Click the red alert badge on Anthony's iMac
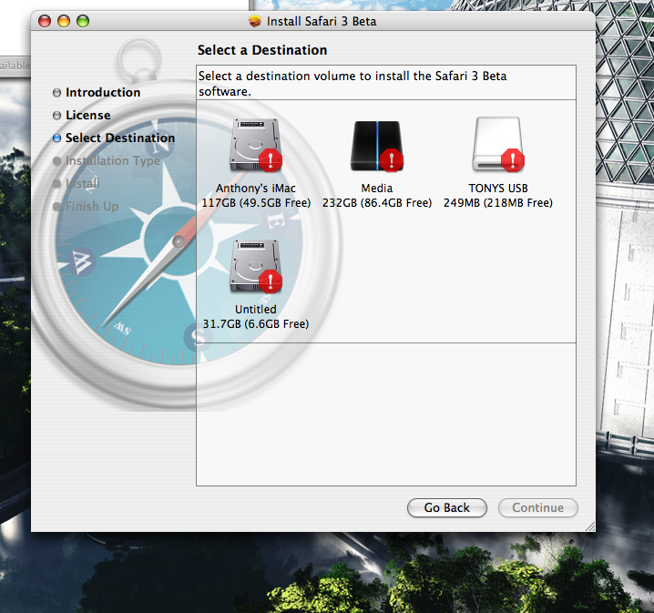 point(271,160)
